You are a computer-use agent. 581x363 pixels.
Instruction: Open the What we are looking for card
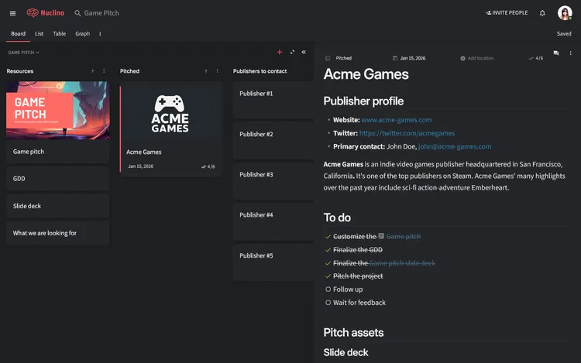pyautogui.click(x=58, y=233)
